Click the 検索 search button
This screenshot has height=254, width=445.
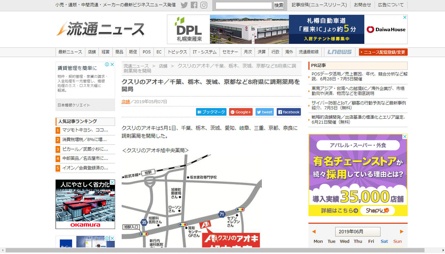point(279,5)
